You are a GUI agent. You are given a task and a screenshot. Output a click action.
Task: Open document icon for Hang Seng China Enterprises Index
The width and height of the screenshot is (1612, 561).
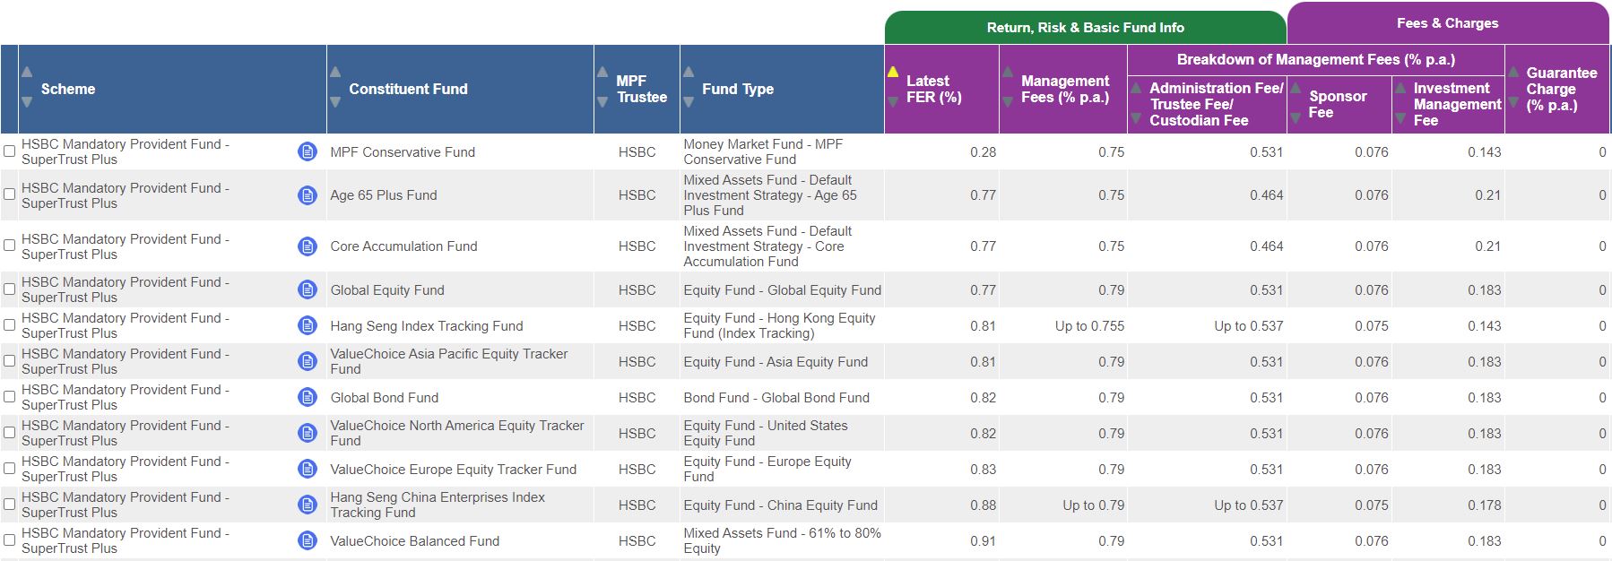coord(307,505)
